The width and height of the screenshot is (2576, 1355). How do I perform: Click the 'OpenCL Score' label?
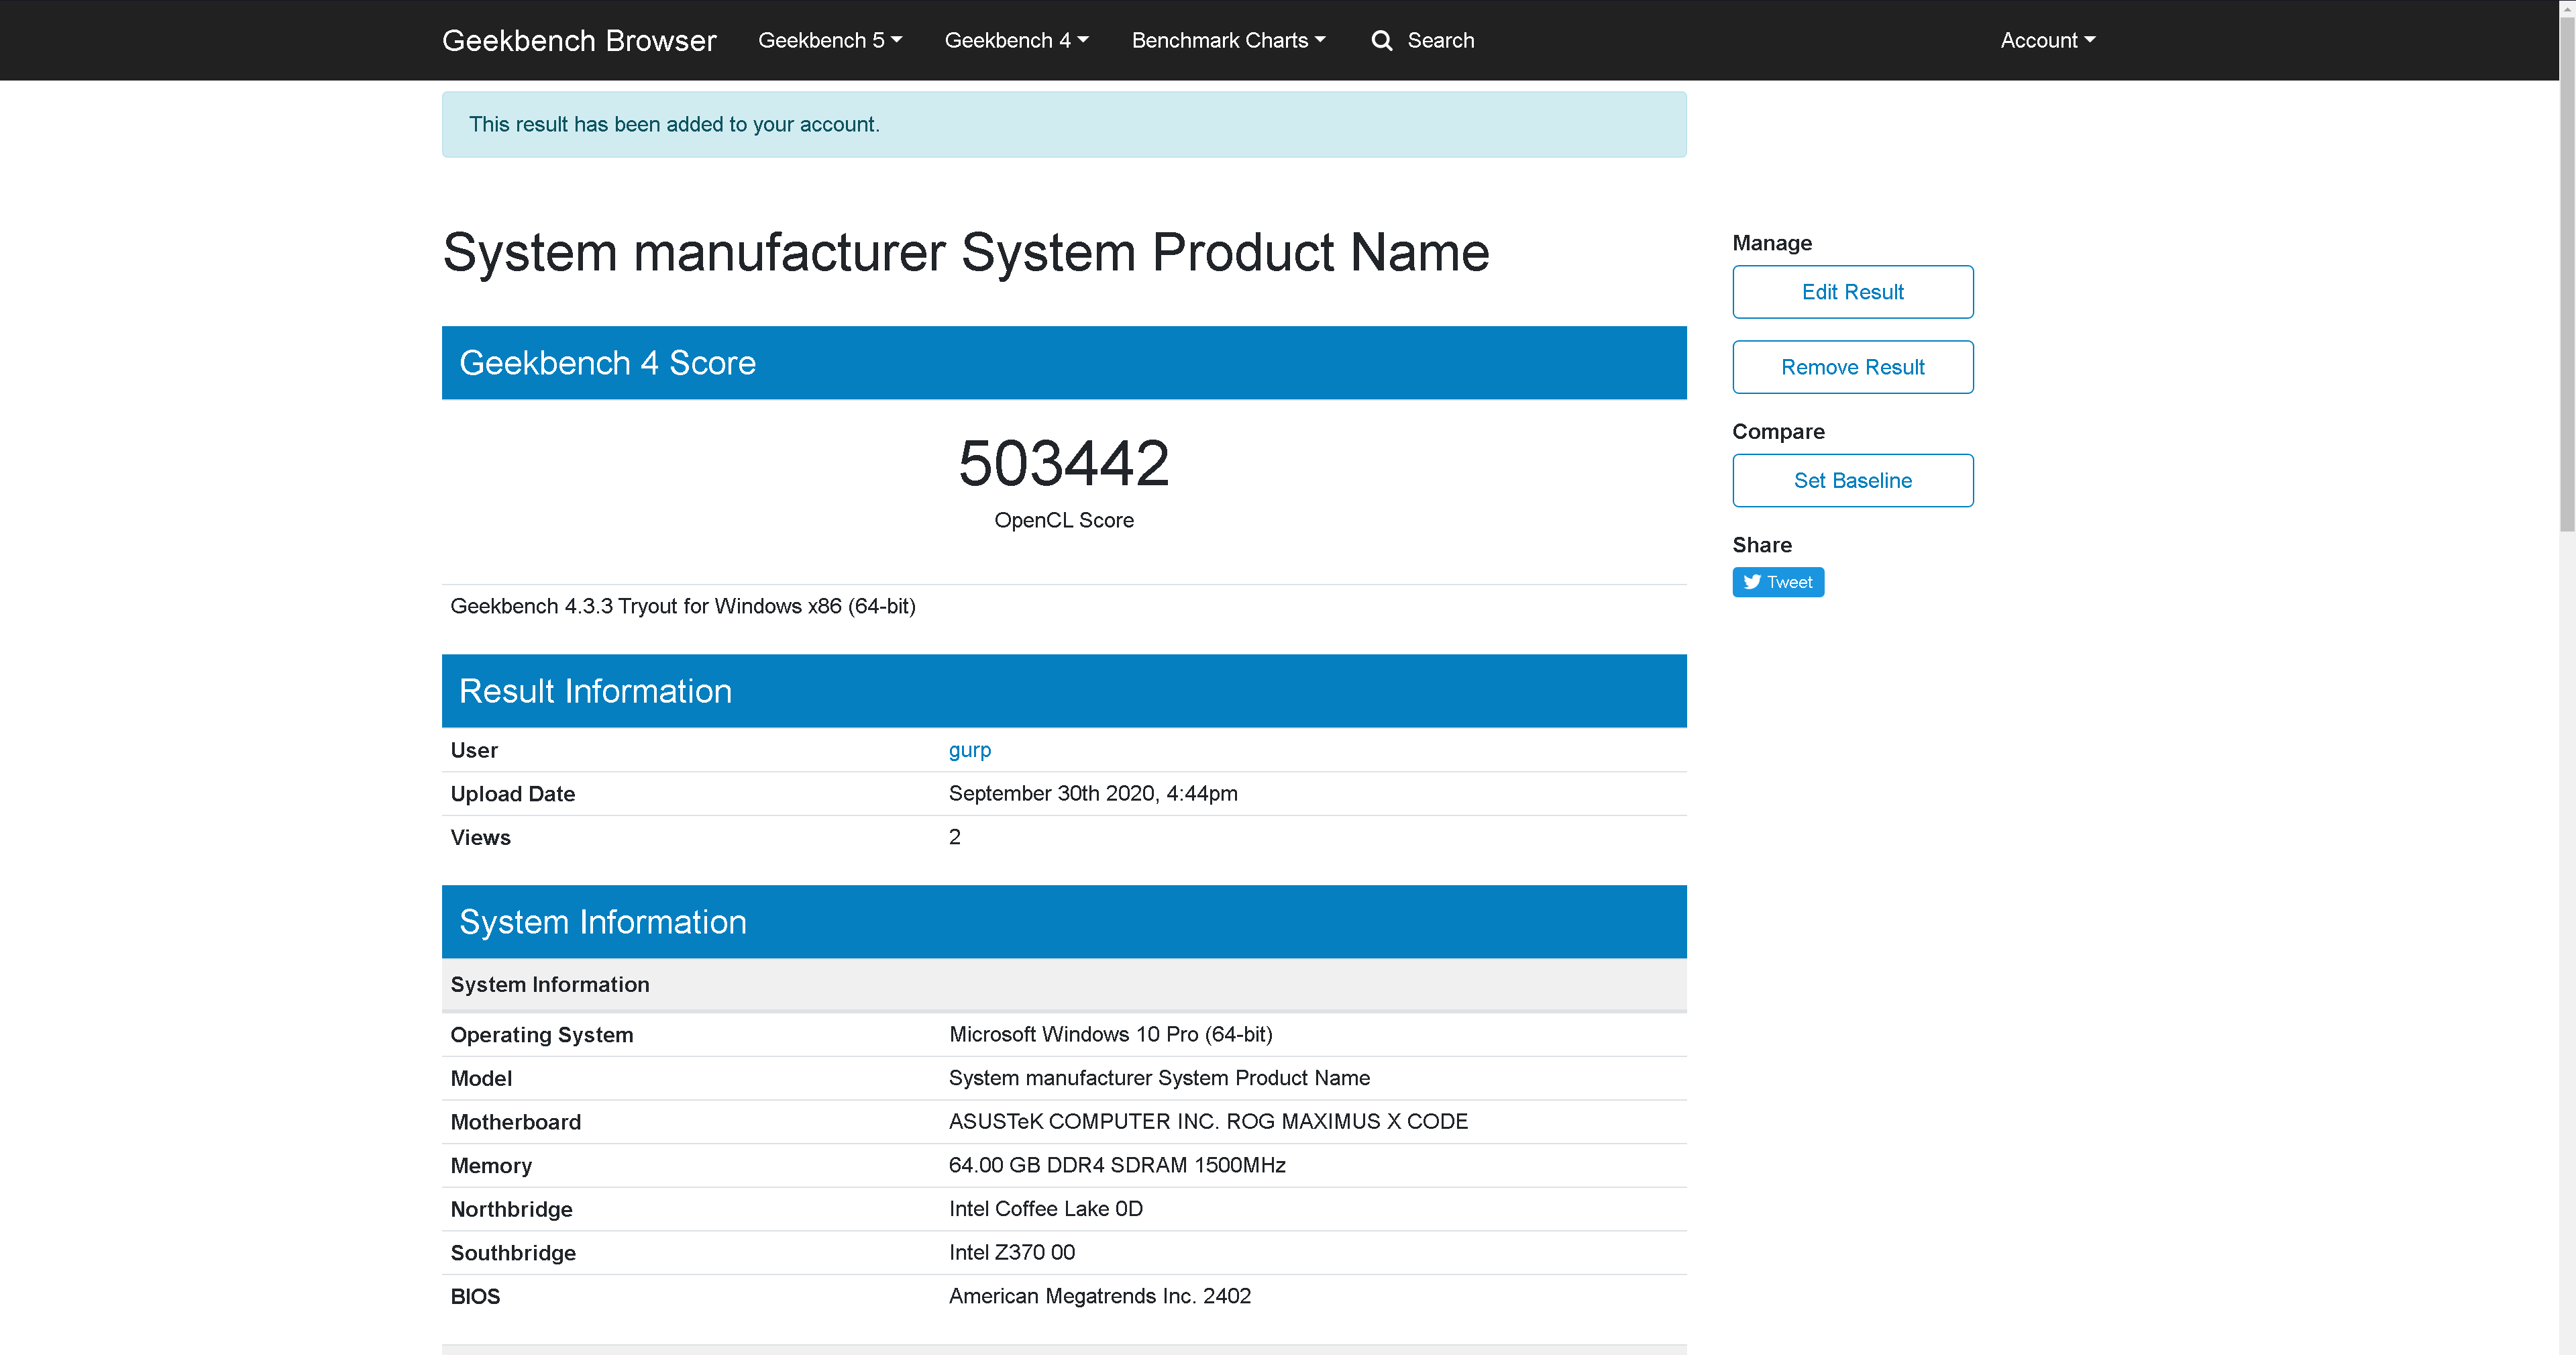point(1063,520)
